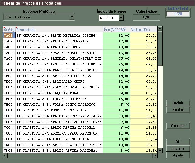The height and width of the screenshot is (163, 195).
Task: Click description PF CERAMICA 5-14 FREZADO OU BARRA
Action: (59, 99)
